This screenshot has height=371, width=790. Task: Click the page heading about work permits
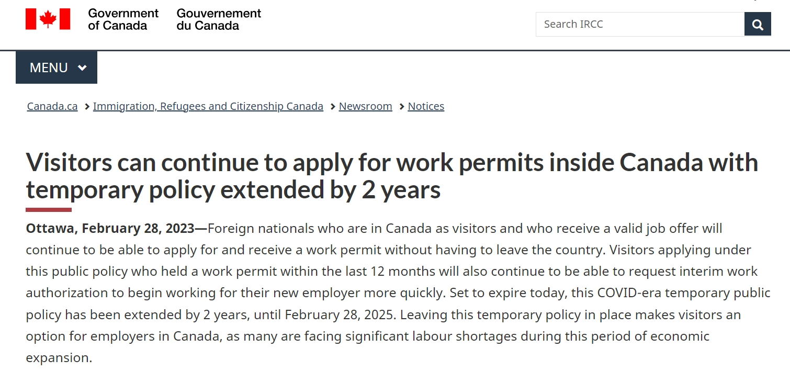(392, 176)
